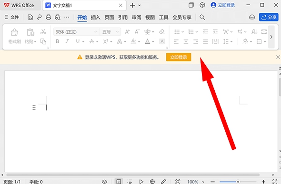The image size is (281, 184).
Task: Center align text
Action: 186,41
